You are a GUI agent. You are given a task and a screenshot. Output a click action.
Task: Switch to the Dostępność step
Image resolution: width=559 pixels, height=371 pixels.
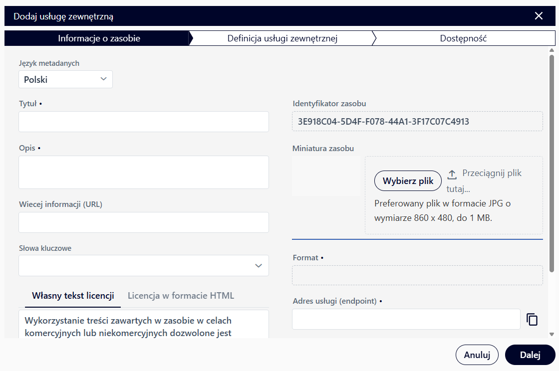(x=463, y=38)
